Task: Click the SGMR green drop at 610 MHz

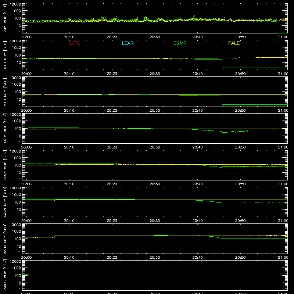Action: click(x=222, y=100)
